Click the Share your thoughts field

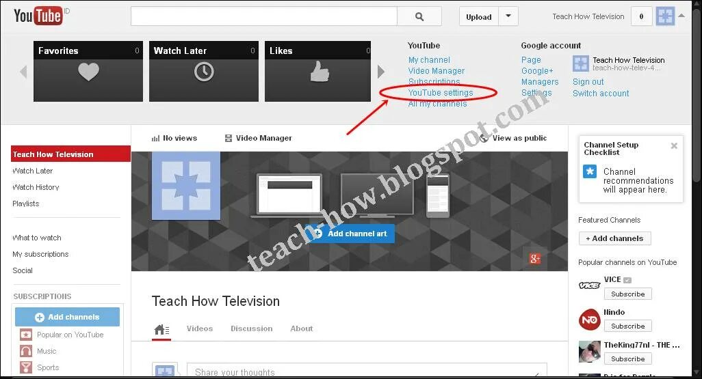click(x=367, y=371)
